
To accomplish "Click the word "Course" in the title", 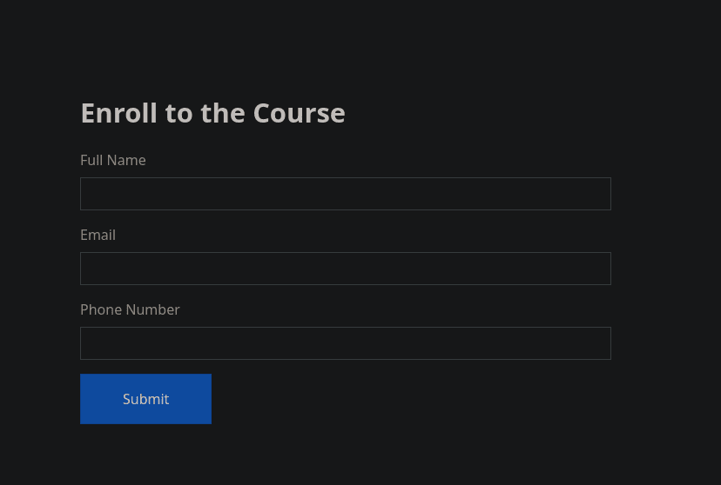I will (x=299, y=113).
